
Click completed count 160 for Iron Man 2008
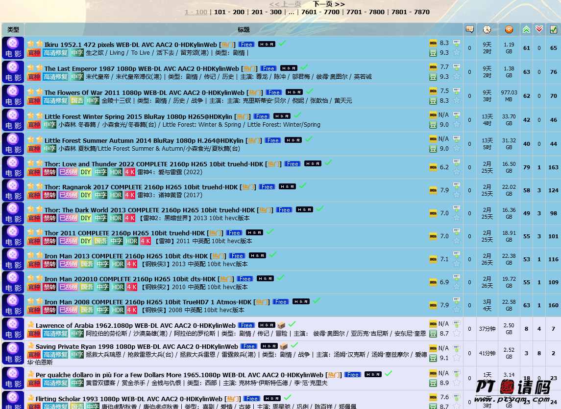553,305
